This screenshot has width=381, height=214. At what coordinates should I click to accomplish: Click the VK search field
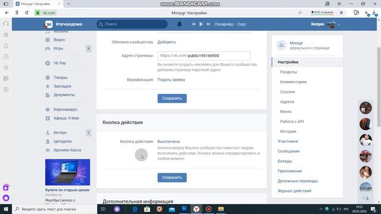[132, 24]
